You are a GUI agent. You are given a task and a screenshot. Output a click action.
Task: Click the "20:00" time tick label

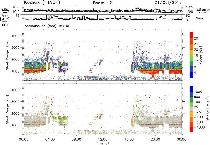pyautogui.click(x=155, y=140)
